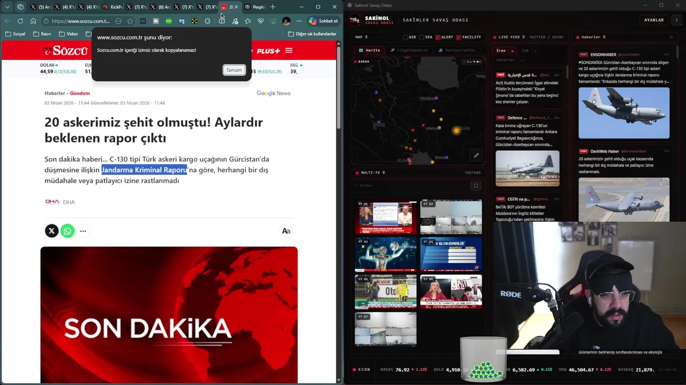Open Google News link on article

click(x=273, y=93)
